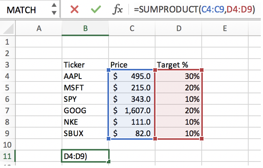Click the Ticker header cell
This screenshot has width=263, height=168.
click(85, 65)
